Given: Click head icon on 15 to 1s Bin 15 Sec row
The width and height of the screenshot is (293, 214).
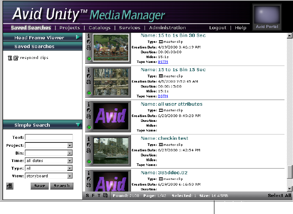Looking at the screenshot, I should [x=89, y=76].
